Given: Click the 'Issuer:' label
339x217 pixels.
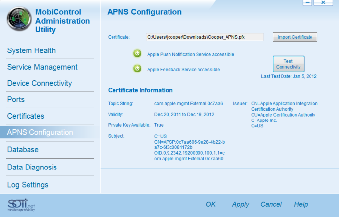Looking at the screenshot, I should (240, 104).
